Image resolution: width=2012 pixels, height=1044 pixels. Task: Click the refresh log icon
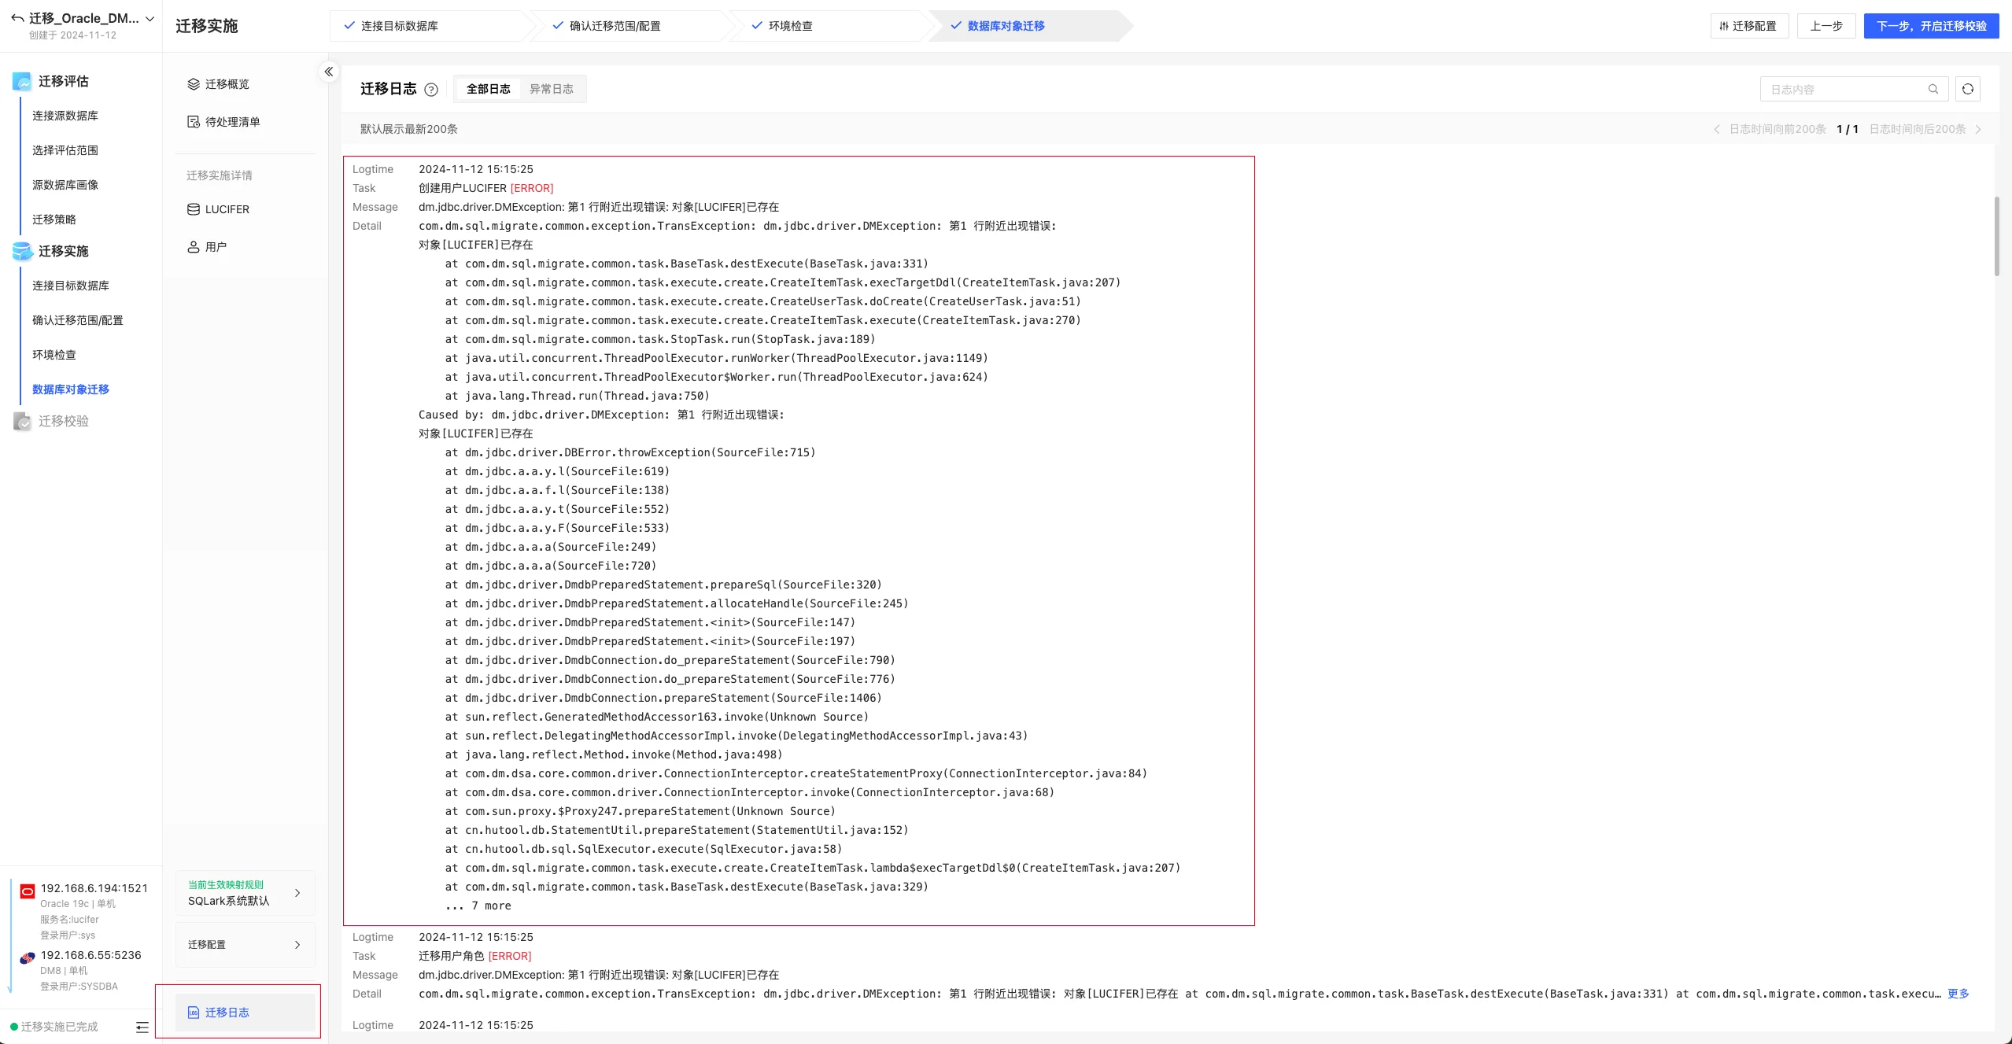[x=1967, y=89]
